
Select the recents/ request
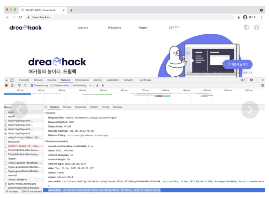click(23, 176)
